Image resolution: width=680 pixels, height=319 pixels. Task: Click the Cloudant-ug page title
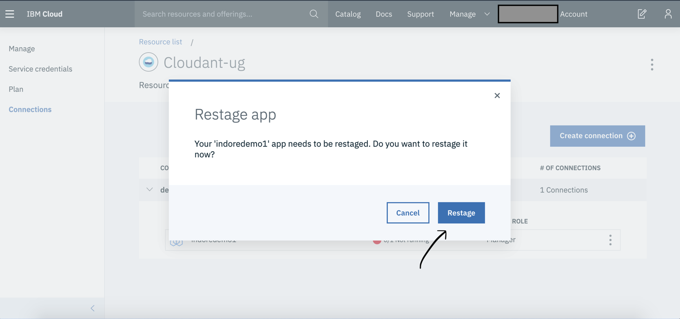tap(204, 62)
